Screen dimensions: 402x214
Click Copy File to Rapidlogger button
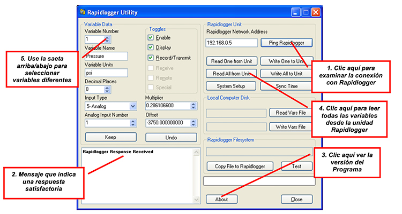click(240, 167)
